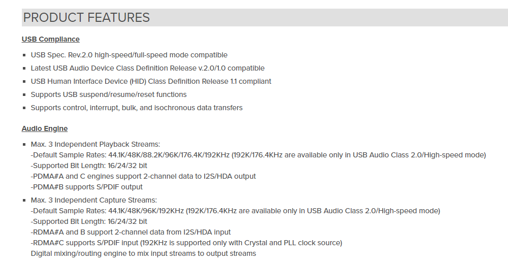This screenshot has height=264, width=508.
Task: Click the capture Default Sample Rates line
Action: click(236, 211)
